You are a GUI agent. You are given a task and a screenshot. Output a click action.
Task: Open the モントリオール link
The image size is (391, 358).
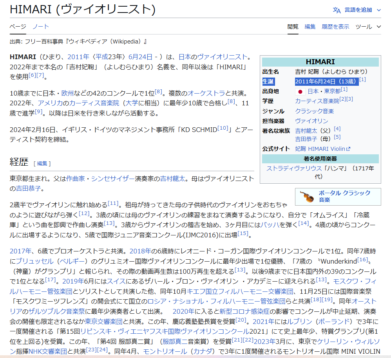coord(165,351)
